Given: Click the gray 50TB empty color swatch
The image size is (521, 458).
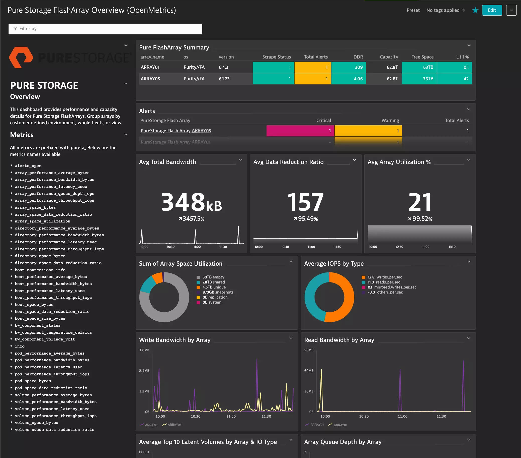Looking at the screenshot, I should coord(198,277).
